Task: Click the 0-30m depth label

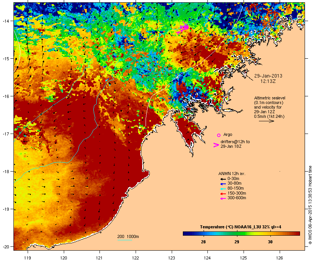Action: pos(233,179)
